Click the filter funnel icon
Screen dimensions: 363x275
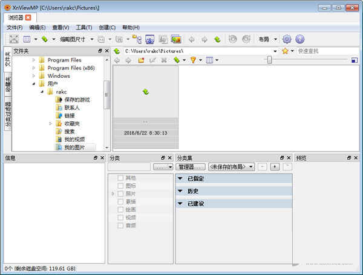coord(193,60)
